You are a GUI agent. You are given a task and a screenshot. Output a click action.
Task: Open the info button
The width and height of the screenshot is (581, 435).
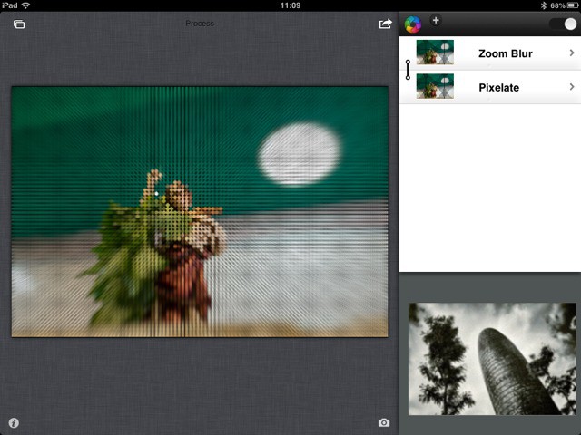14,423
